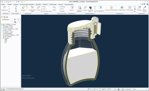Switch to the layer tree tab icon

(4, 17)
